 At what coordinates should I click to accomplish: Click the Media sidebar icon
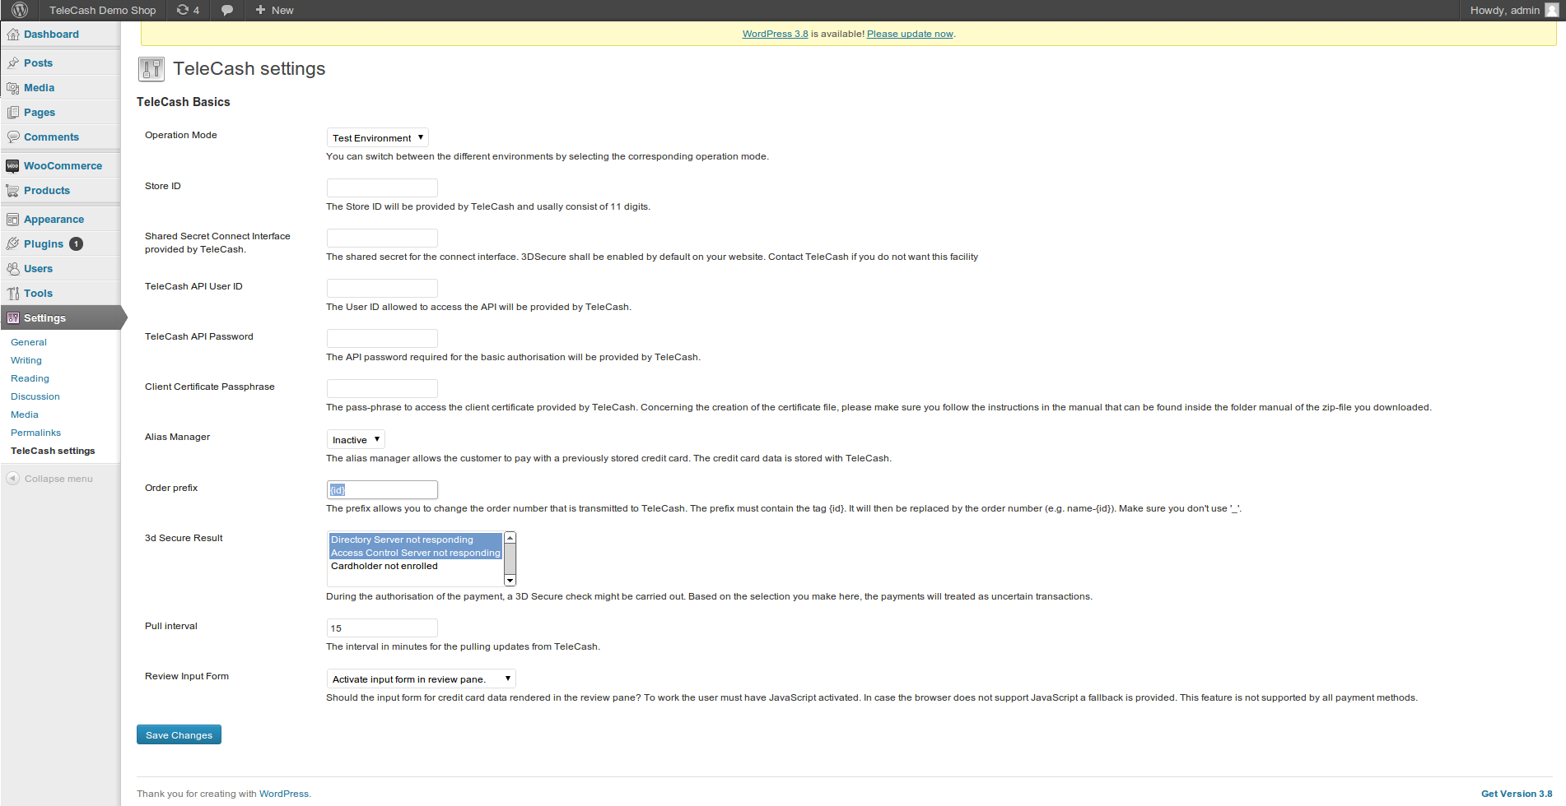tap(13, 88)
